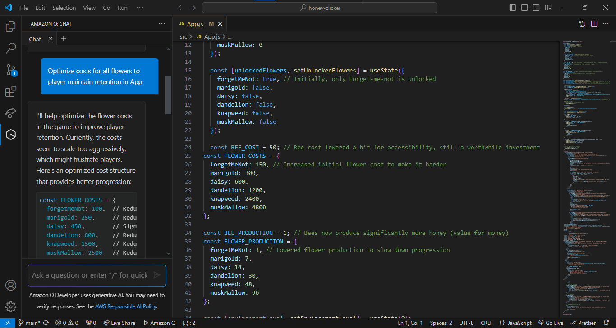Screen dimensions: 616x328
Task: Open the Amazon Q activity bar icon
Action: pyautogui.click(x=11, y=135)
